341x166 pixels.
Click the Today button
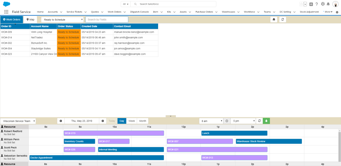point(112,121)
